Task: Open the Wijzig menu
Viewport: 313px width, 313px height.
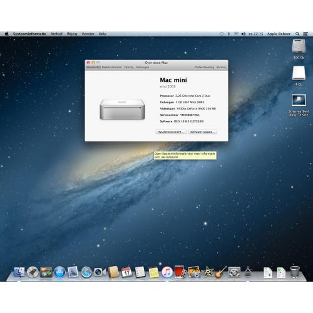Action: (x=72, y=34)
